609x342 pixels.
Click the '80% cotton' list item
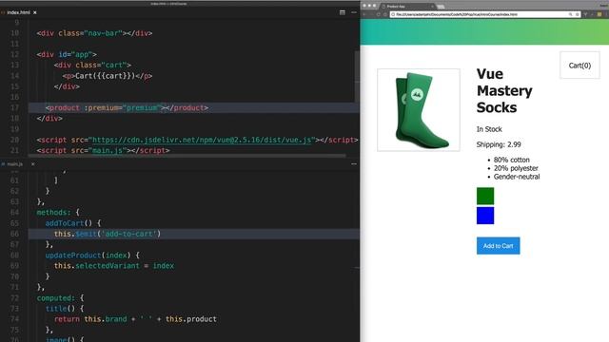(x=511, y=160)
